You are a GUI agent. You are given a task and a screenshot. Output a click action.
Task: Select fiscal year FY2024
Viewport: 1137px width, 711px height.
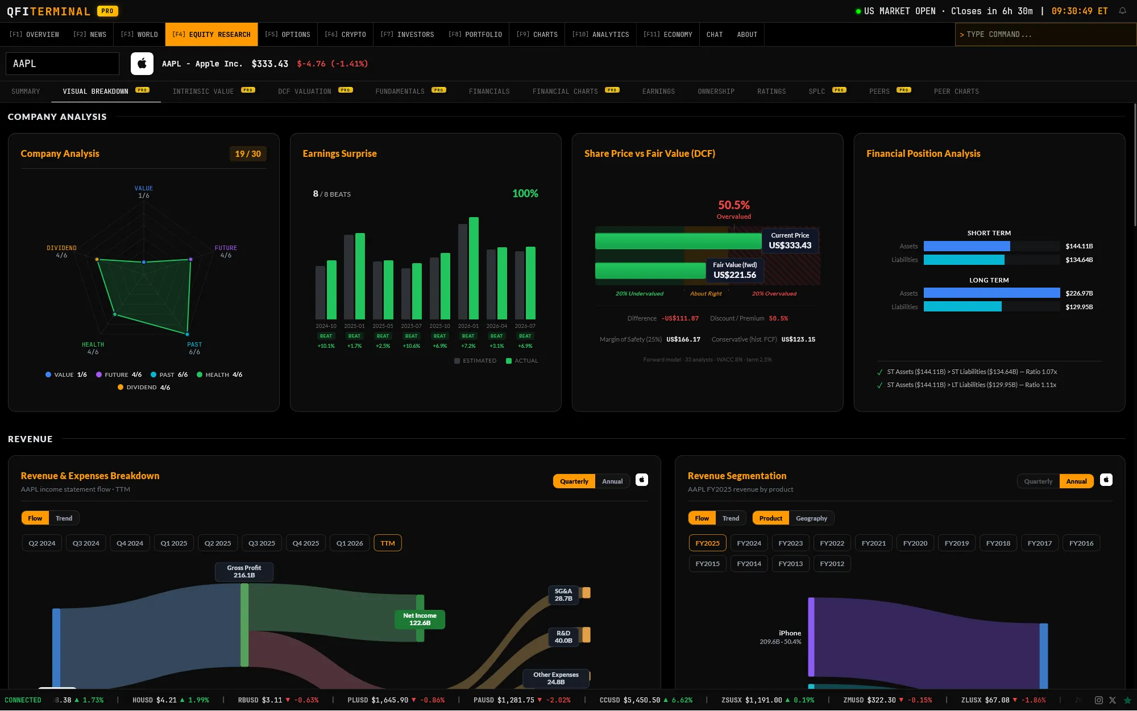[749, 543]
